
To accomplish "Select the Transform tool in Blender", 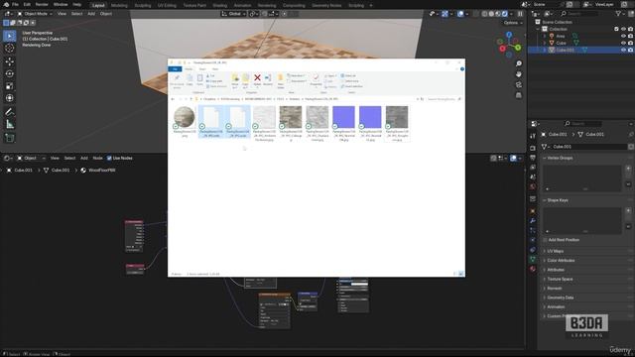I will (10, 98).
